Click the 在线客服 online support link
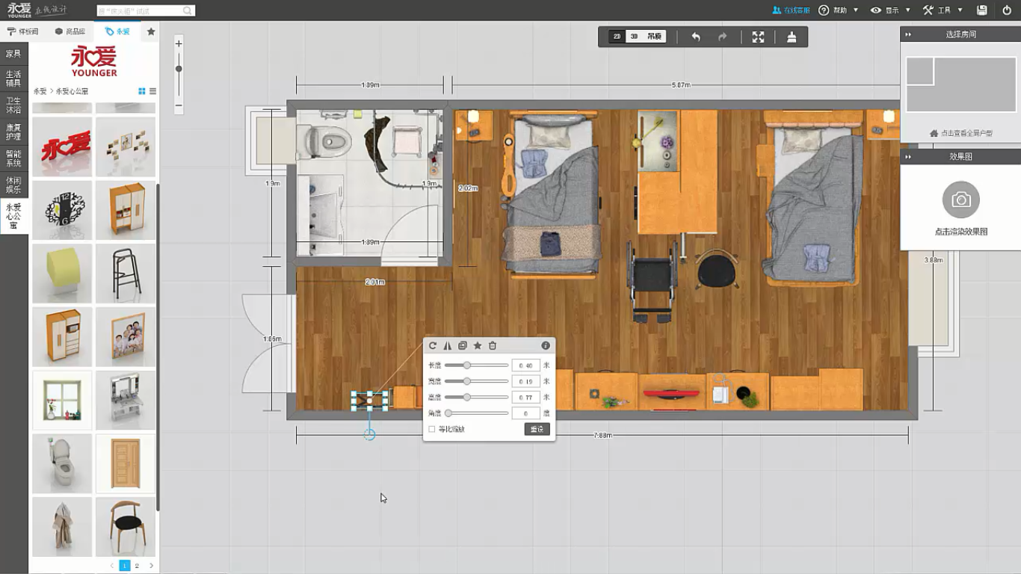 pos(791,10)
